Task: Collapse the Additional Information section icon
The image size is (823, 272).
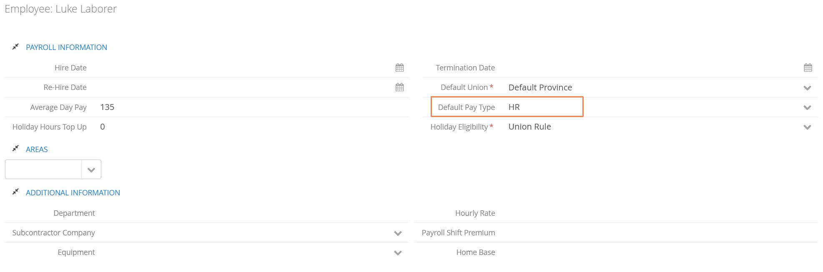Action: (15, 192)
